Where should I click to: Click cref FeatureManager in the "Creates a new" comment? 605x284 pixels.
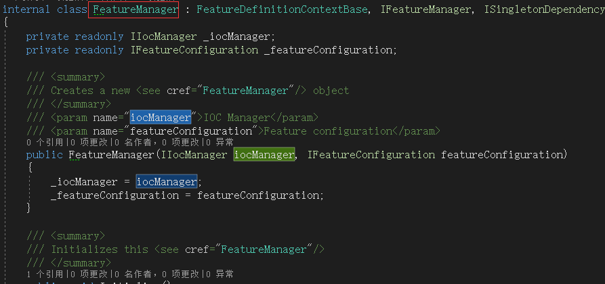245,91
